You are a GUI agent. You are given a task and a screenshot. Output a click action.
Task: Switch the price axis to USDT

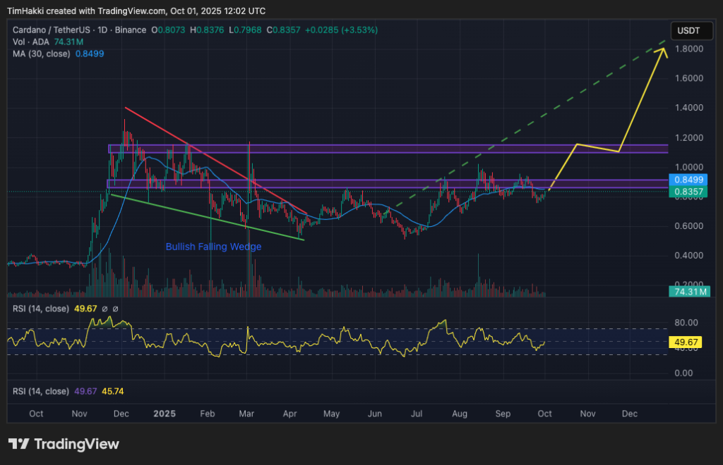(691, 30)
